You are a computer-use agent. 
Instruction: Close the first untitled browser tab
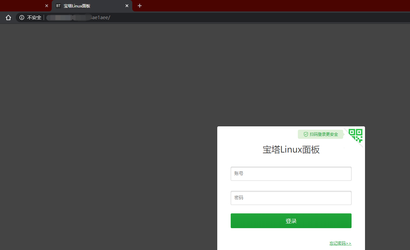click(x=47, y=6)
